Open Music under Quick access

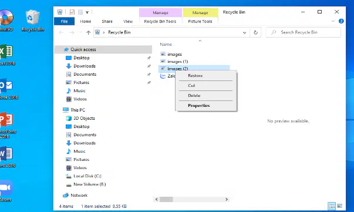(79, 91)
